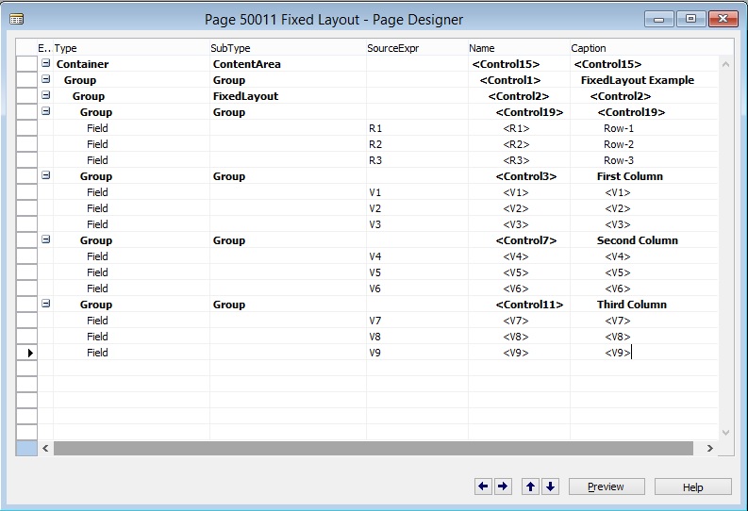The height and width of the screenshot is (511, 748).
Task: Click the Field type cell for V6
Action: pyautogui.click(x=131, y=288)
